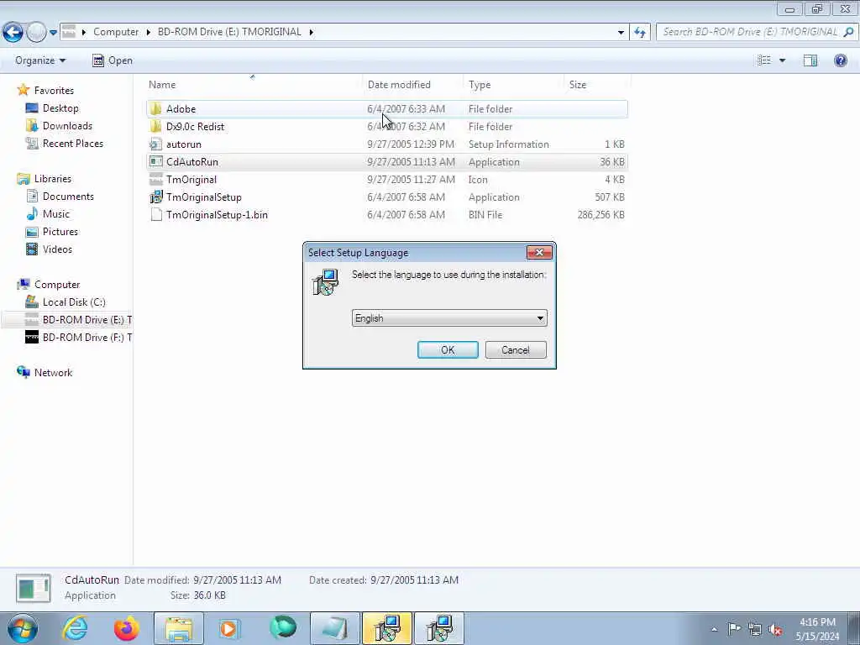The image size is (860, 645).
Task: Select BD-ROM Drive (F:) in sidebar
Action: pos(78,338)
